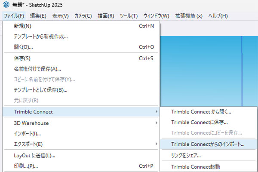Select Trimble Connect から開く...
258x172 pixels.
point(209,112)
